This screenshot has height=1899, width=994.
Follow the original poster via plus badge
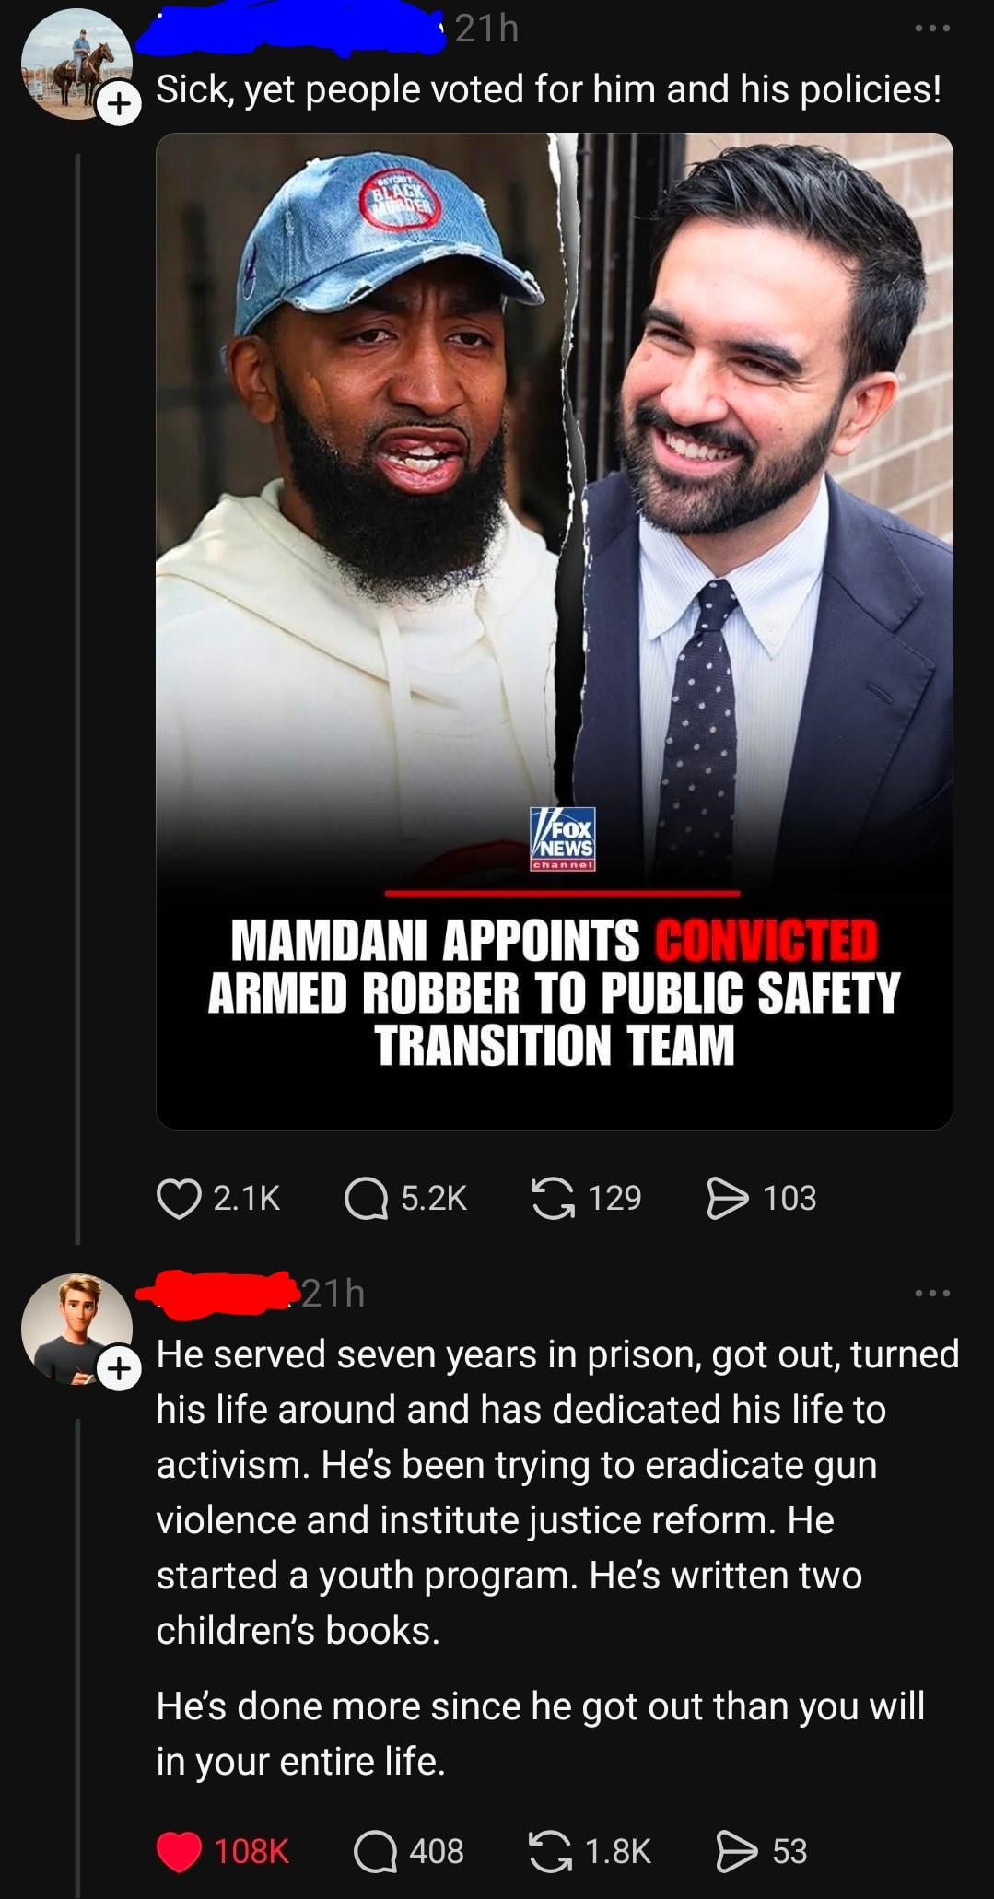tap(119, 104)
